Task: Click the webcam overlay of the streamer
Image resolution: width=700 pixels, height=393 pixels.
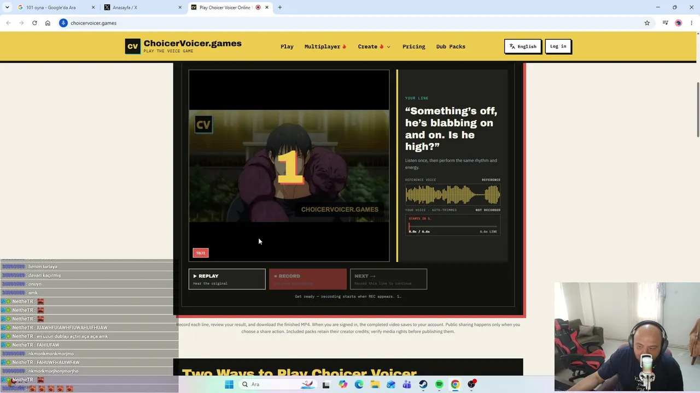Action: click(627, 337)
